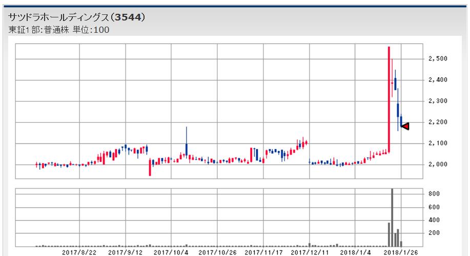470x256 pixels.
Task: Select the 2017/11/17 date label
Action: tap(263, 252)
